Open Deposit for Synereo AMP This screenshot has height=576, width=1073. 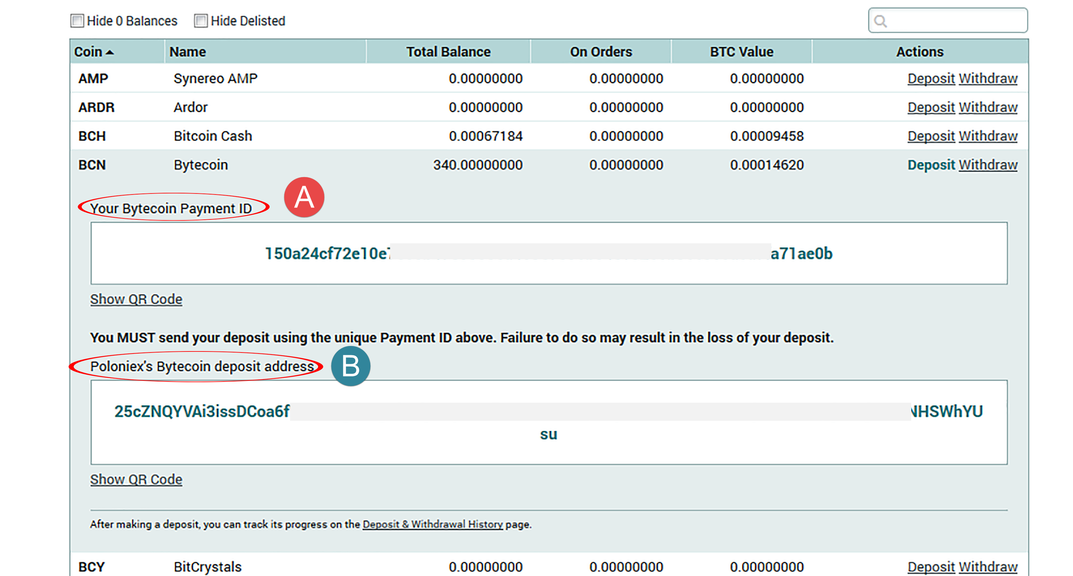pos(931,78)
